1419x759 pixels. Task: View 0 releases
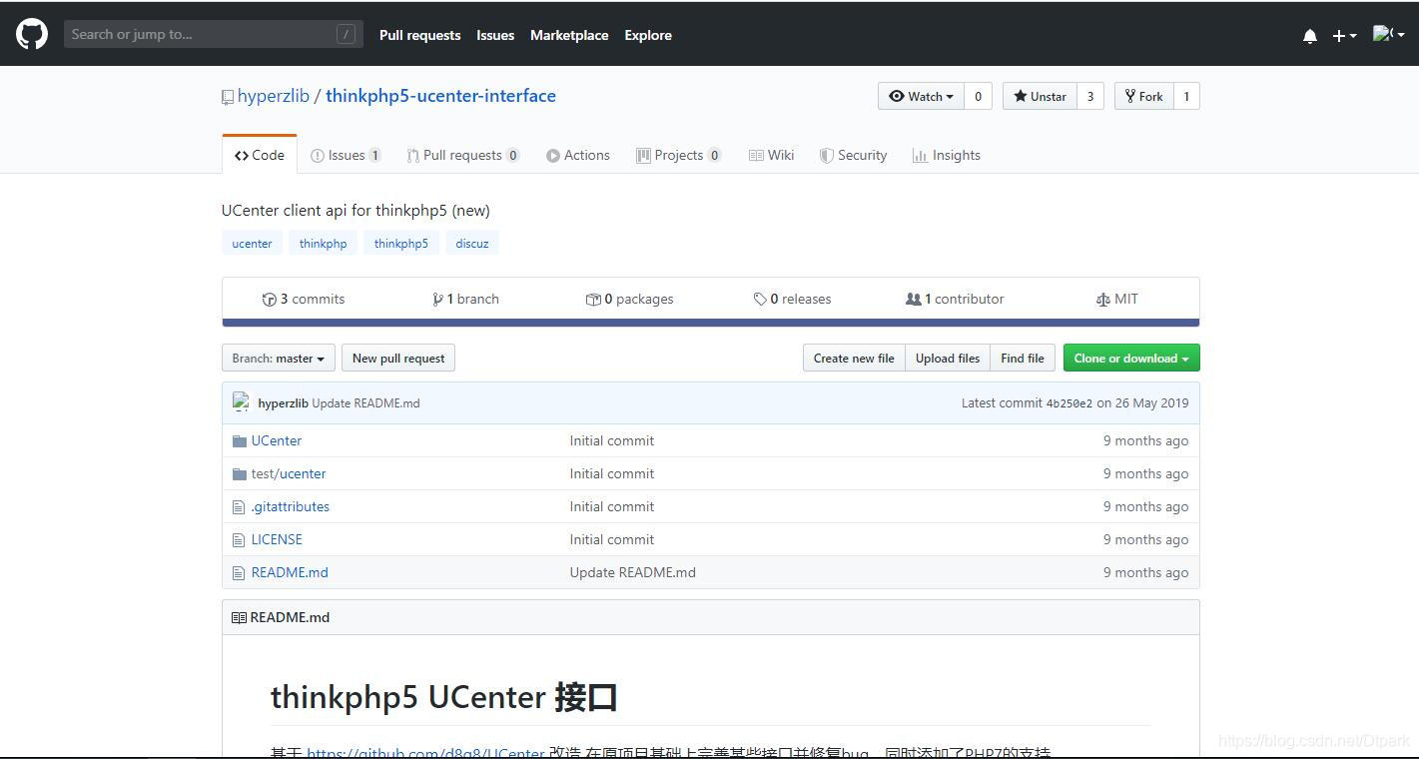[792, 299]
